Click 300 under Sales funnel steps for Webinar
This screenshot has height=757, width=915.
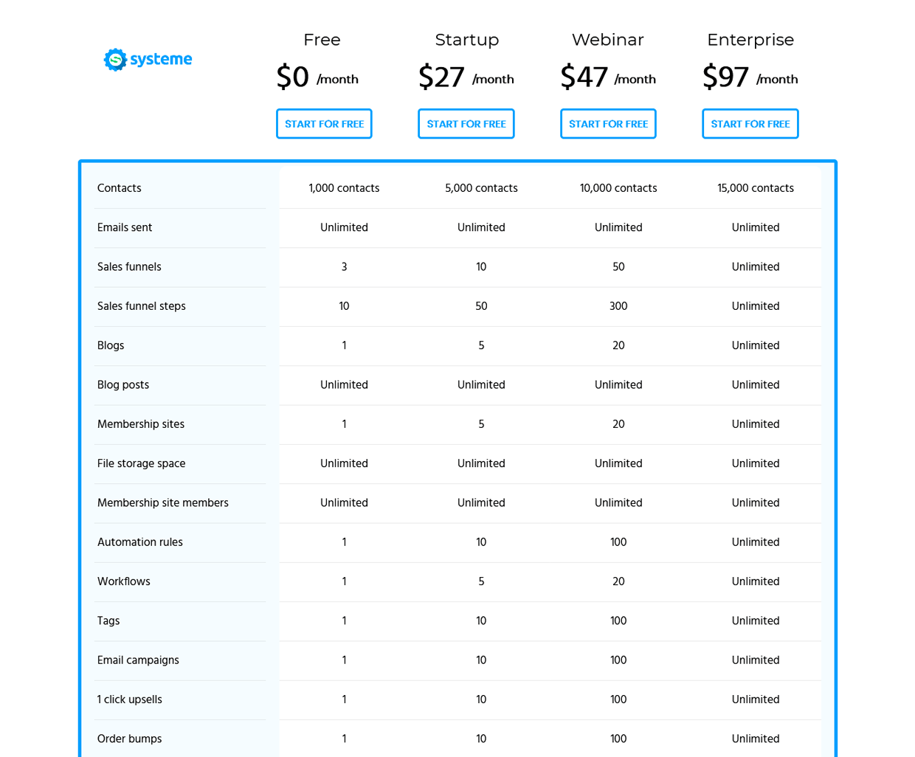pos(618,306)
